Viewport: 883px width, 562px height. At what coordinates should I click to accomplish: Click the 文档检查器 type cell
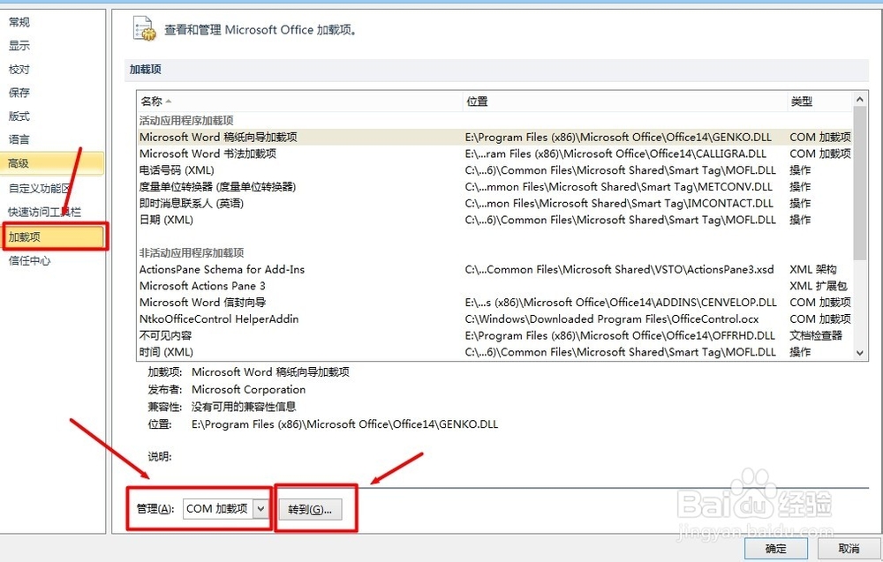(816, 335)
